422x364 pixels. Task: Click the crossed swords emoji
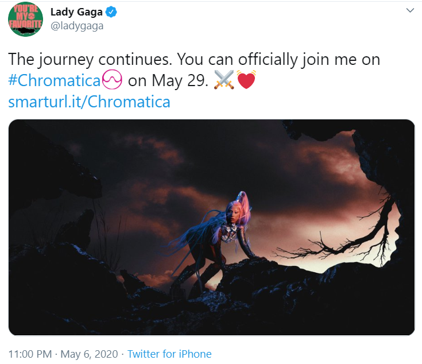pyautogui.click(x=223, y=80)
